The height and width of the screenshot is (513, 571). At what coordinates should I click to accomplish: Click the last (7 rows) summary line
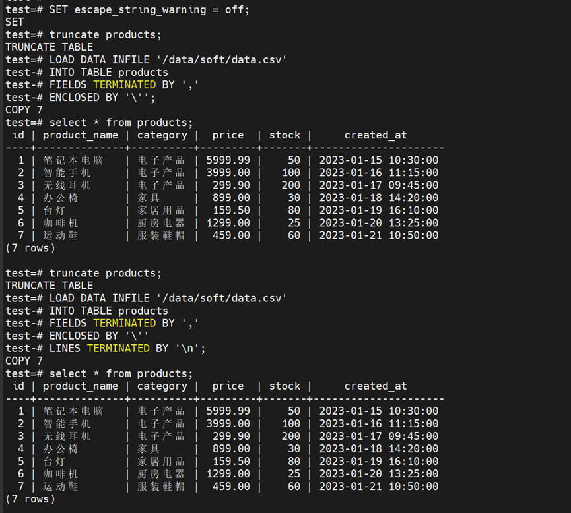(x=30, y=499)
